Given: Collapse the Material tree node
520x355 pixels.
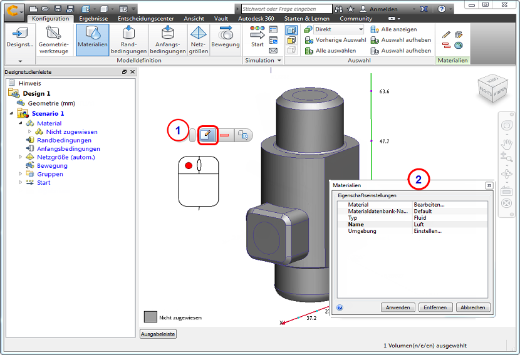Looking at the screenshot, I should pos(20,123).
